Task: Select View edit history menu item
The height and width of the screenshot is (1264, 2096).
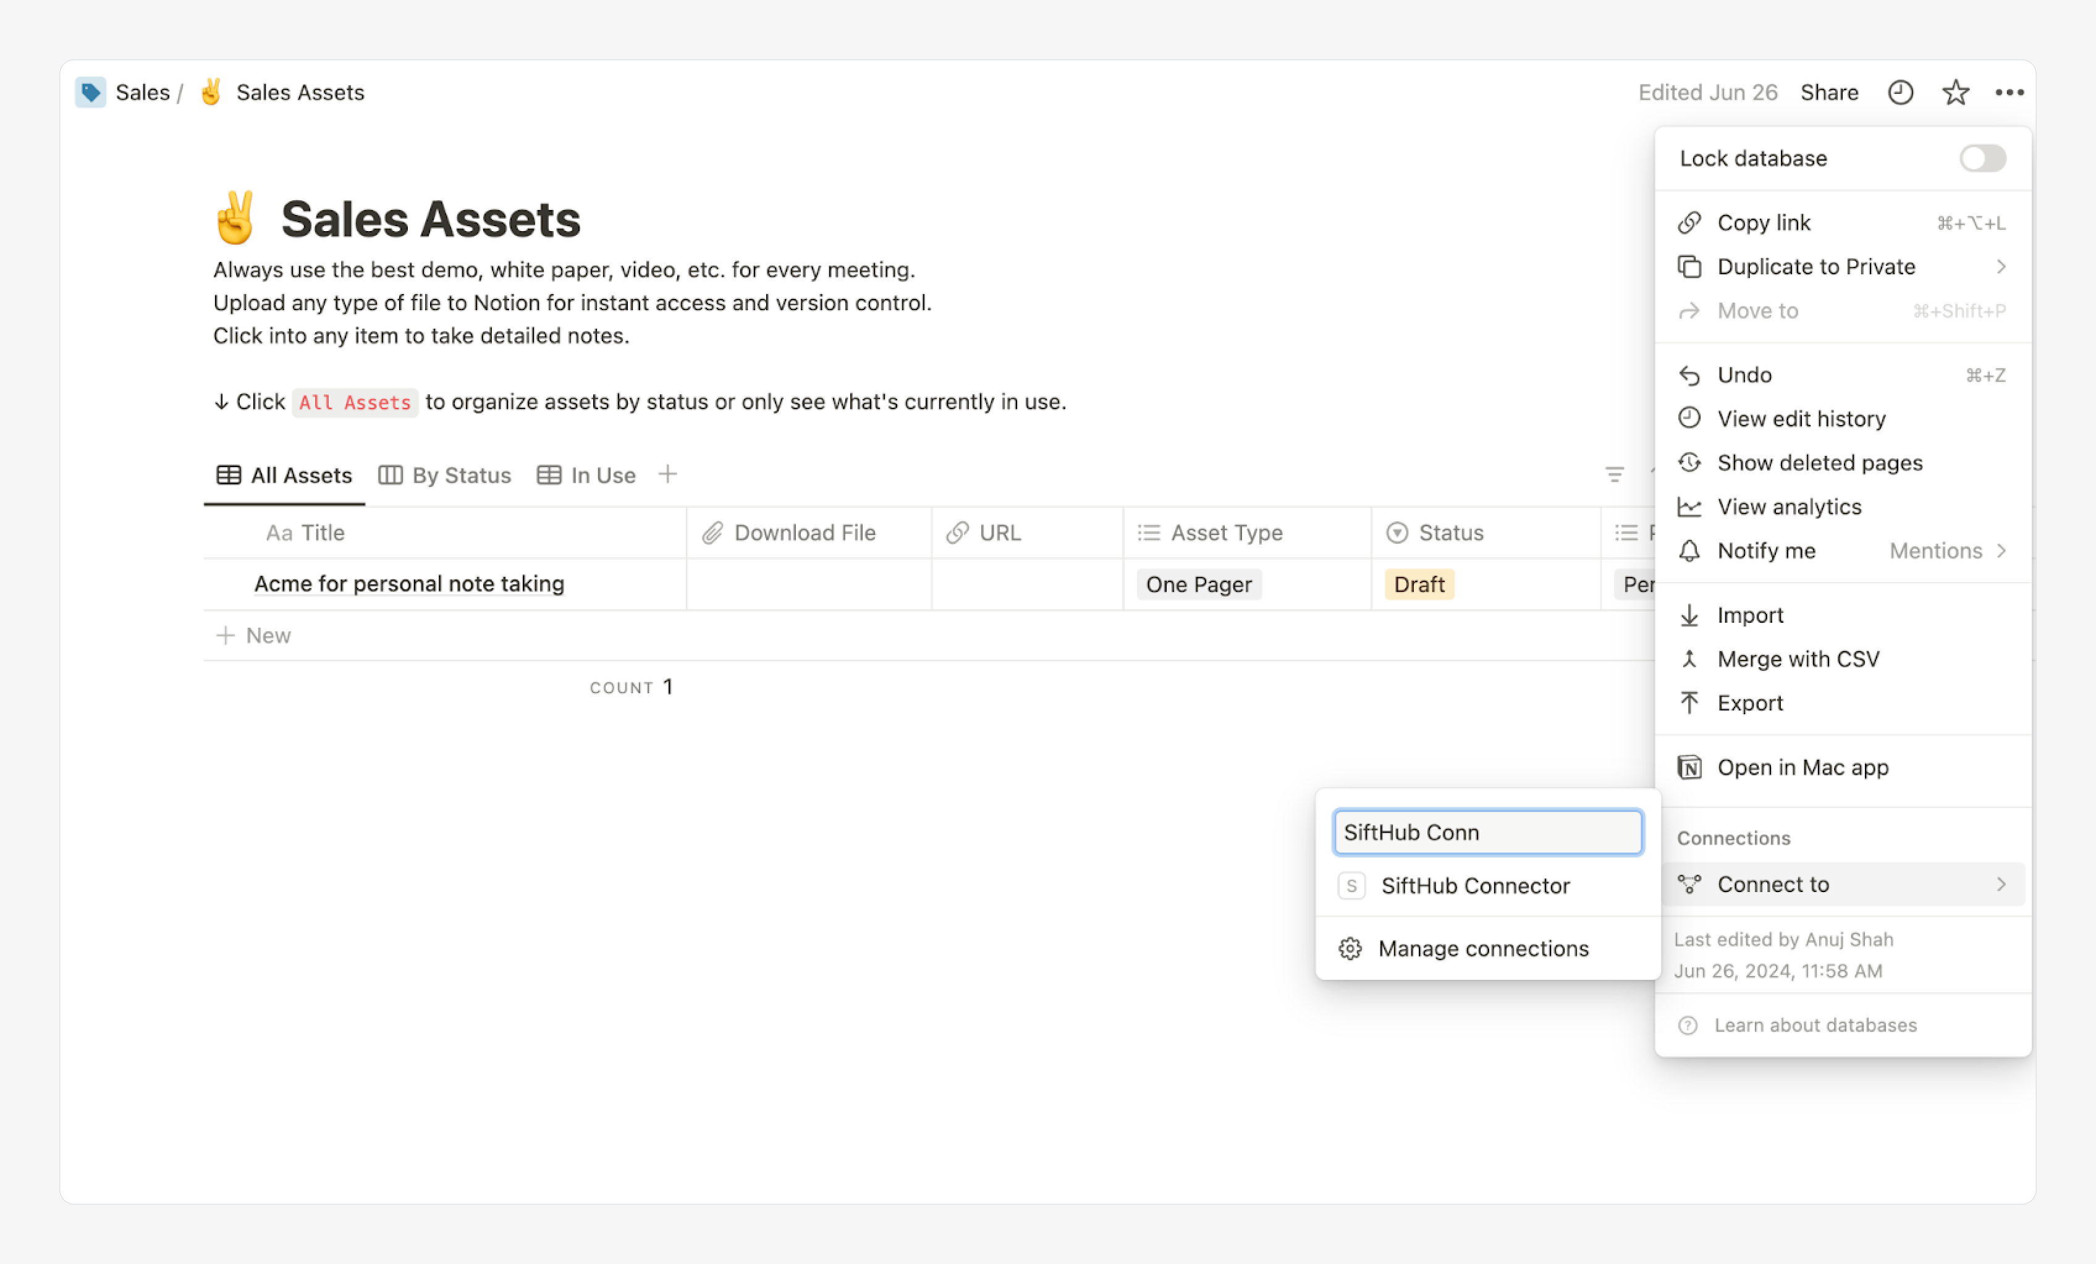Action: (x=1801, y=418)
